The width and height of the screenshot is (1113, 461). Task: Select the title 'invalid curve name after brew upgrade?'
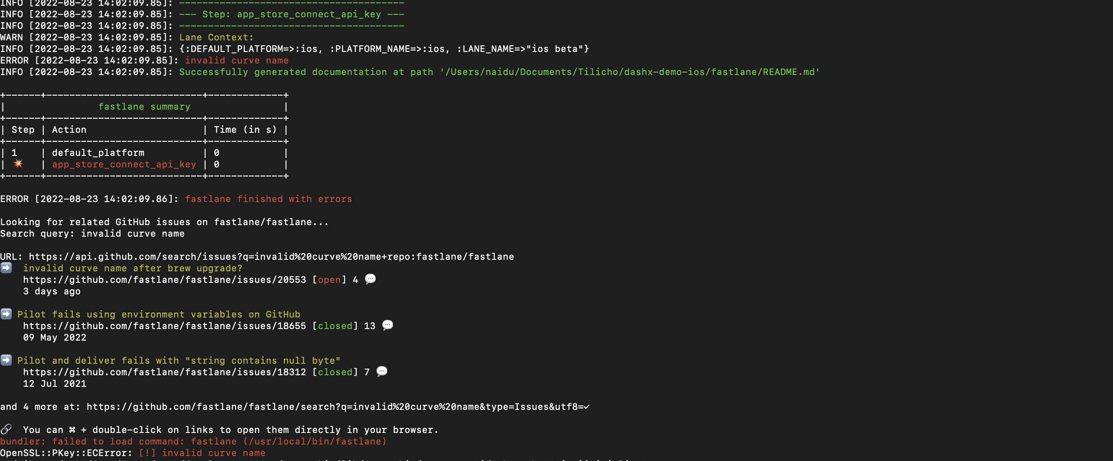133,268
